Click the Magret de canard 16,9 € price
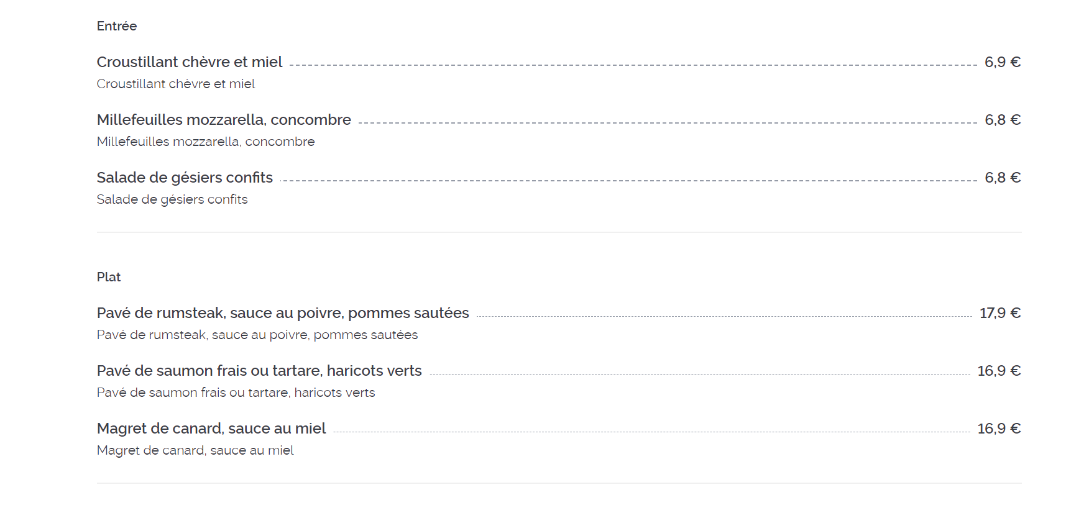 999,429
